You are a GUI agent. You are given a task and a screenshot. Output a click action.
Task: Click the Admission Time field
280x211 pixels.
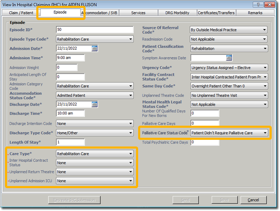[x=70, y=58]
